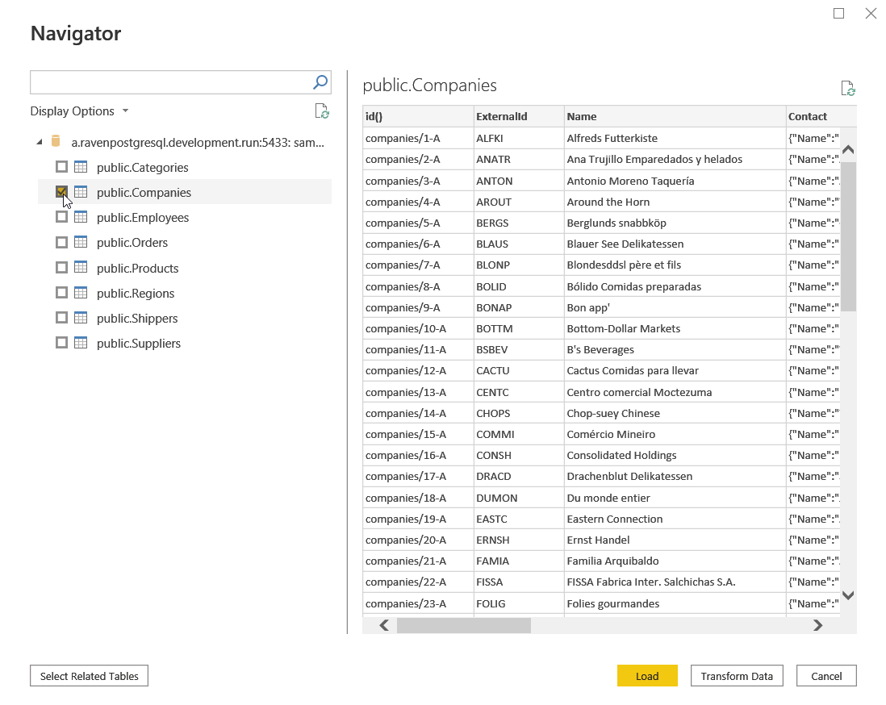Click the table icon next to public.Suppliers
The image size is (886, 705).
click(x=81, y=343)
